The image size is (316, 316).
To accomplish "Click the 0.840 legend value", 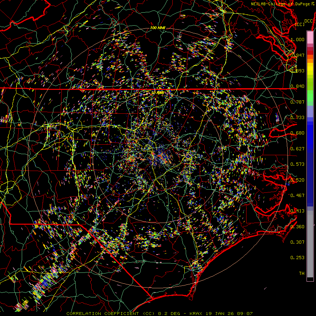I will click(x=297, y=86).
